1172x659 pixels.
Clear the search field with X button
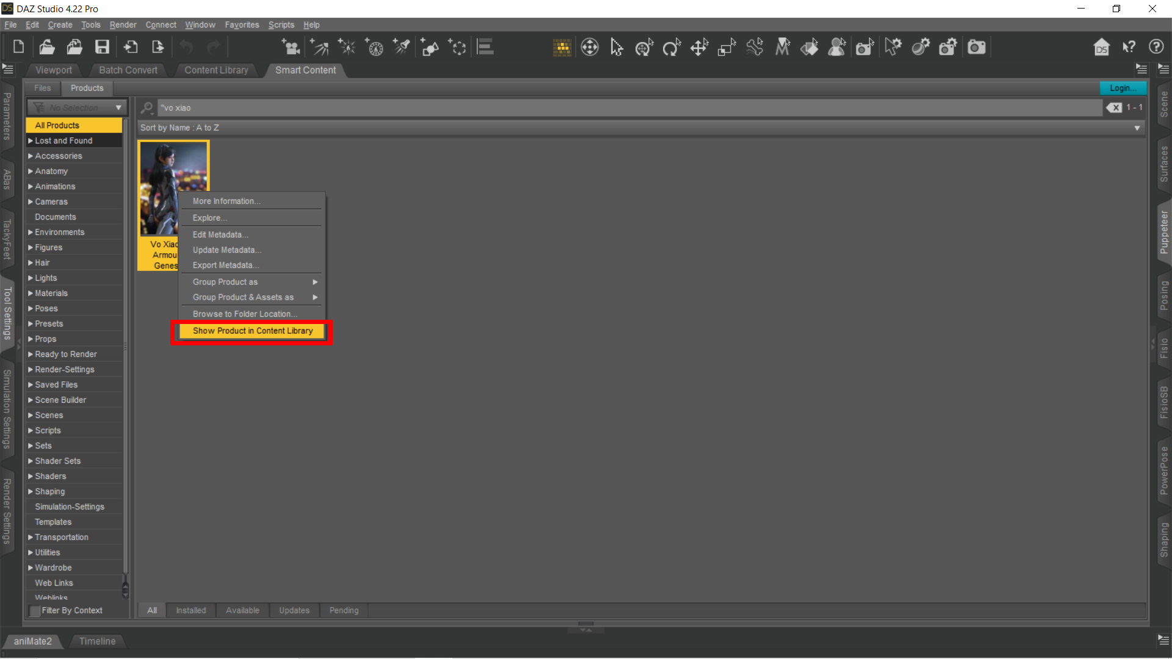coord(1114,107)
